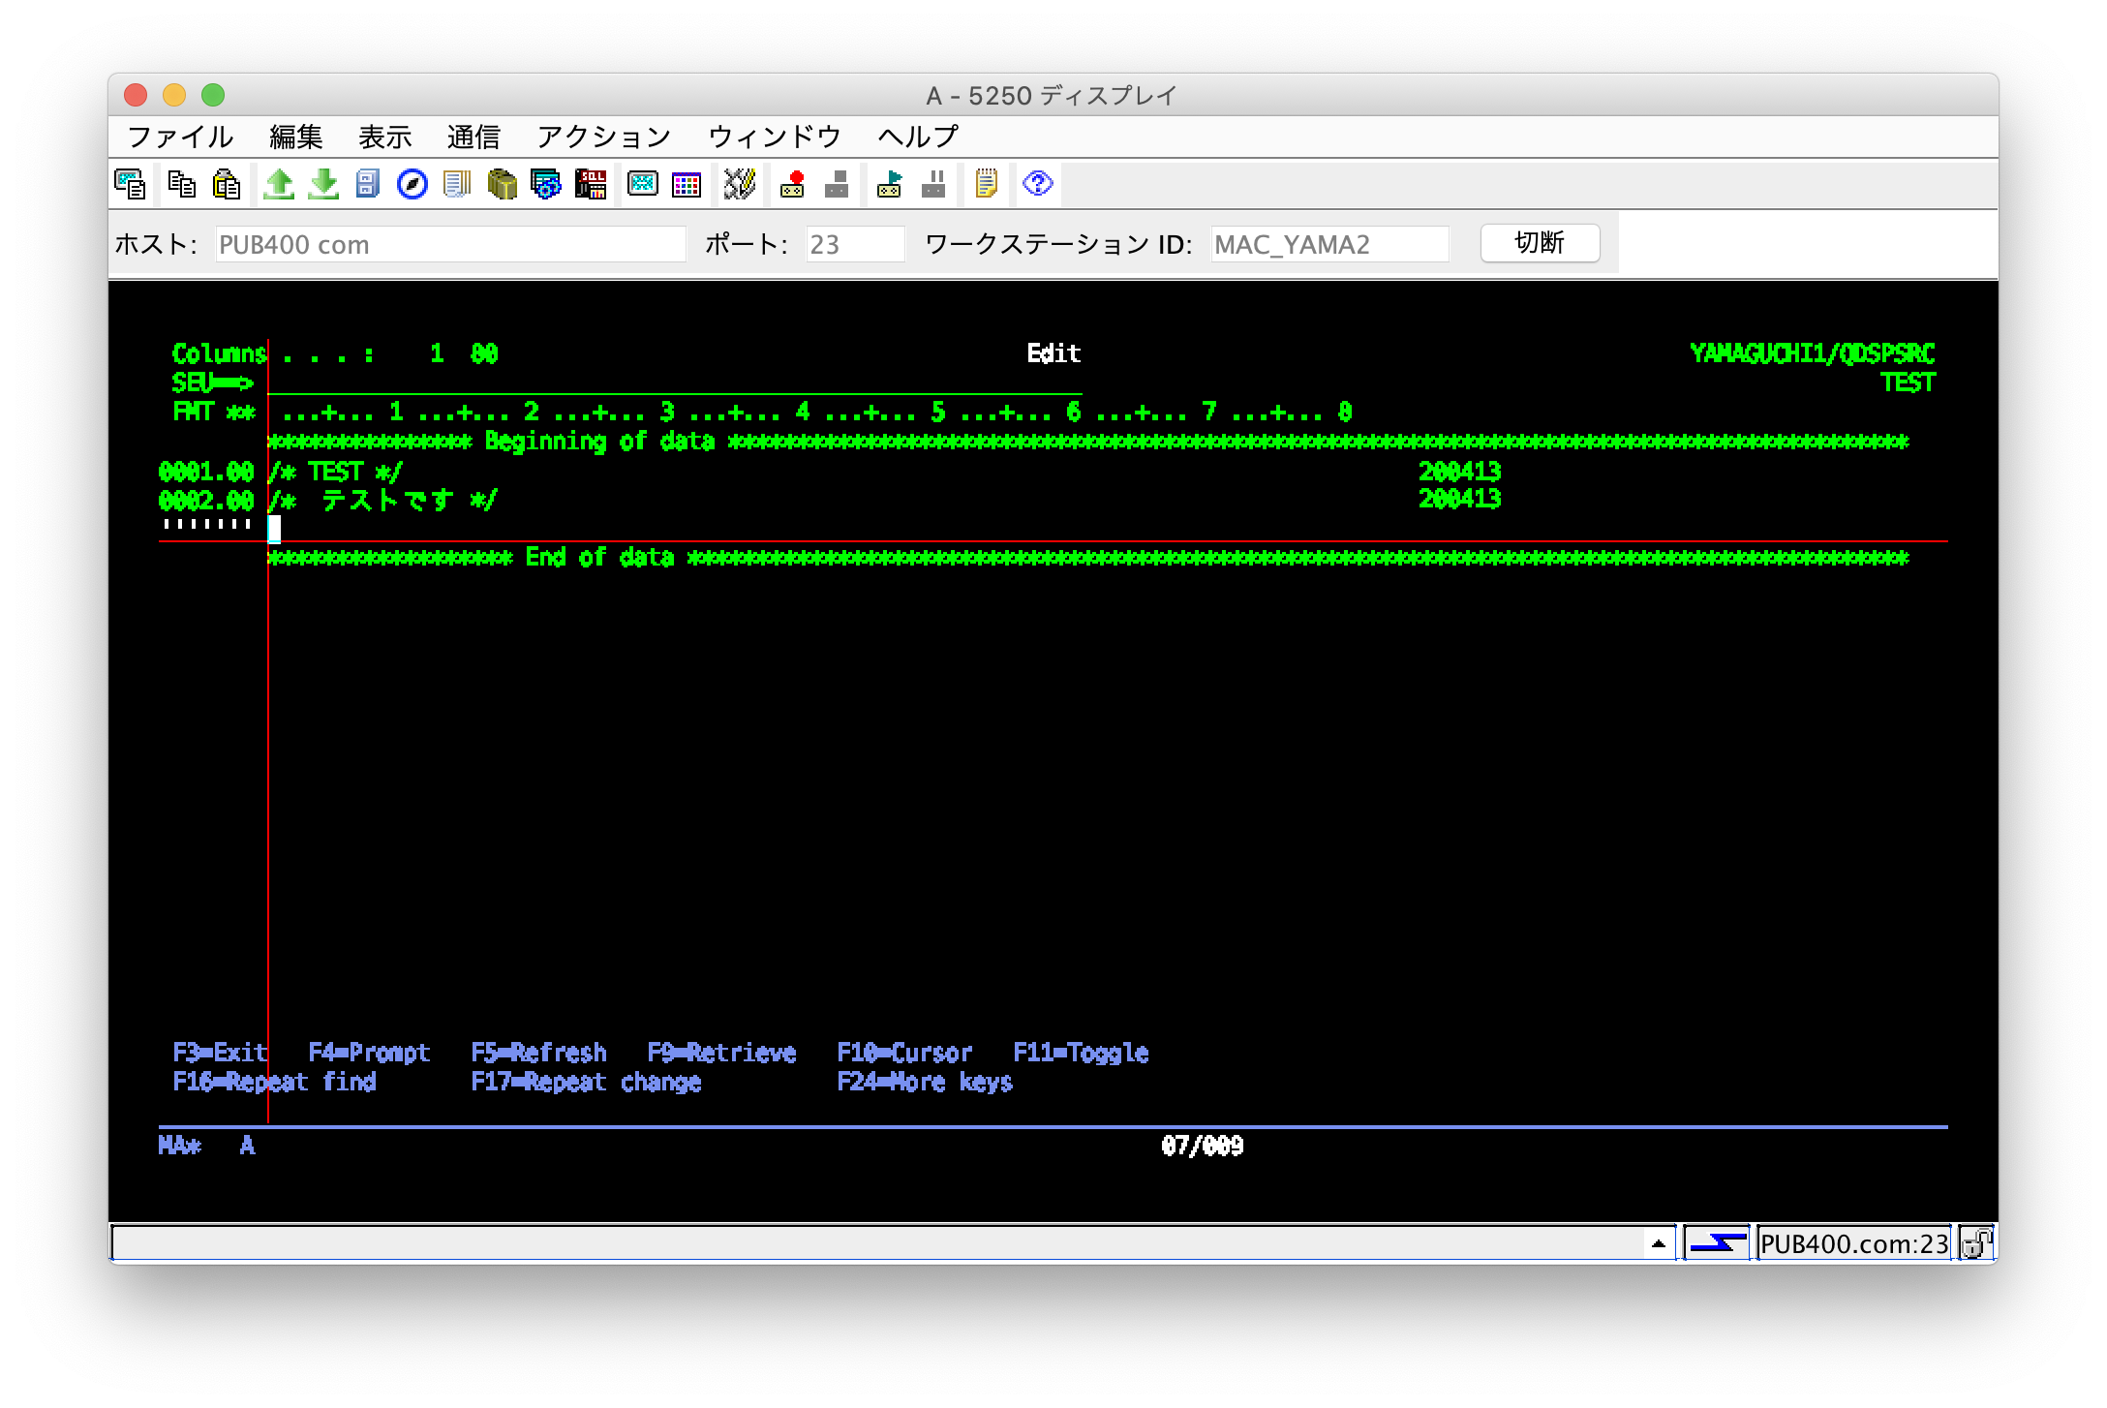Click the yellow notepad icon

click(986, 184)
